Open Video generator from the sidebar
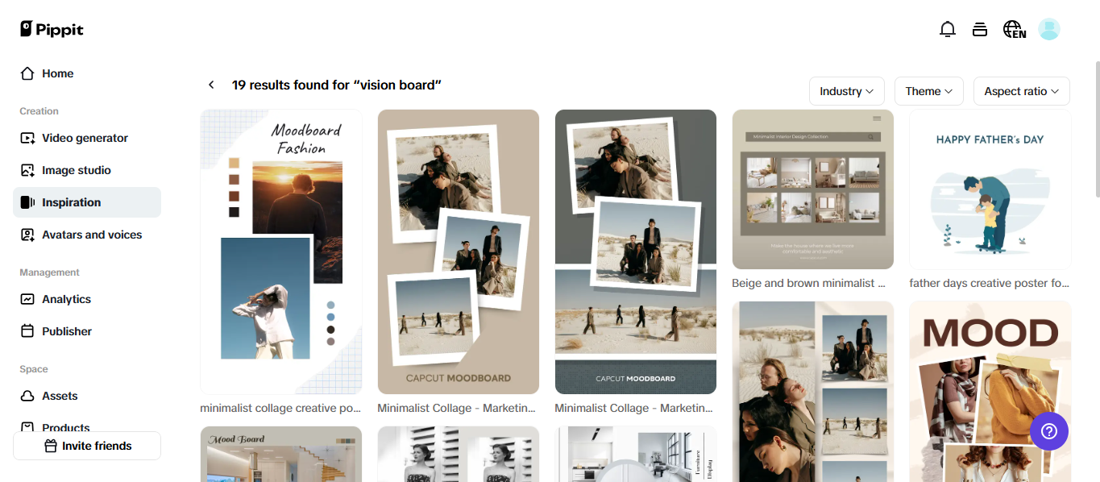 (x=87, y=138)
